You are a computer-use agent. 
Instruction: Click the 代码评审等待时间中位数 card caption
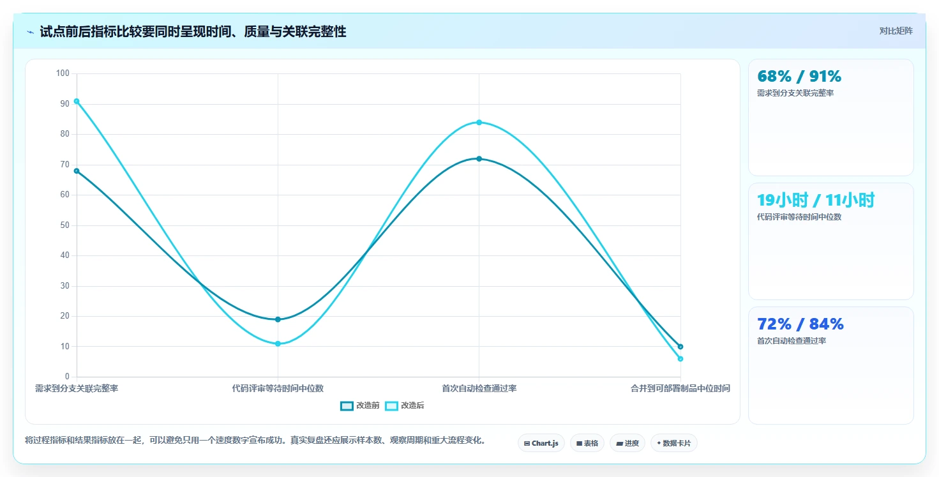[x=799, y=217]
